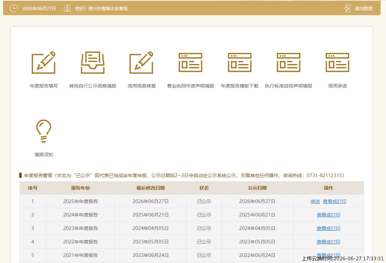Click 修改 for the 2025年年度报告
Image resolution: width=386 pixels, height=263 pixels.
(315, 202)
